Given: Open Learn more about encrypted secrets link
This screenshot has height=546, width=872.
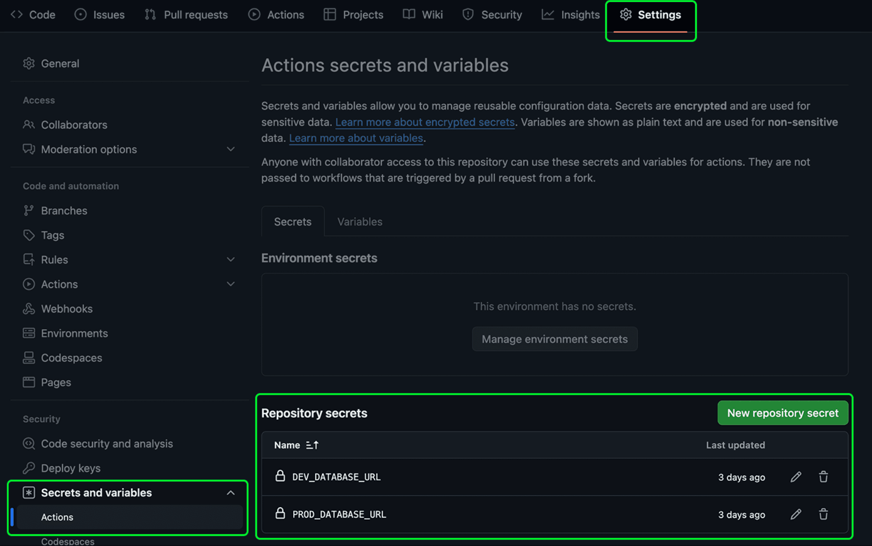Looking at the screenshot, I should 425,122.
